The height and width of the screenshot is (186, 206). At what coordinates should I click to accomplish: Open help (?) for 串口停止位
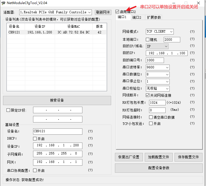coord(192,81)
